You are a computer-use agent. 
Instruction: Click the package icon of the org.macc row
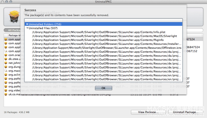[6, 71]
